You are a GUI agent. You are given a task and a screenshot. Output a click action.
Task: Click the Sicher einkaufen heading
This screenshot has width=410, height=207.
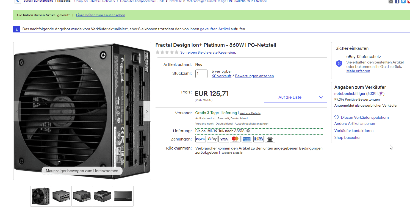coord(352,48)
